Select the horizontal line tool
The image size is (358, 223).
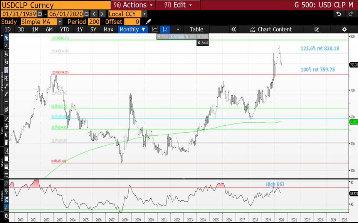coord(7,102)
